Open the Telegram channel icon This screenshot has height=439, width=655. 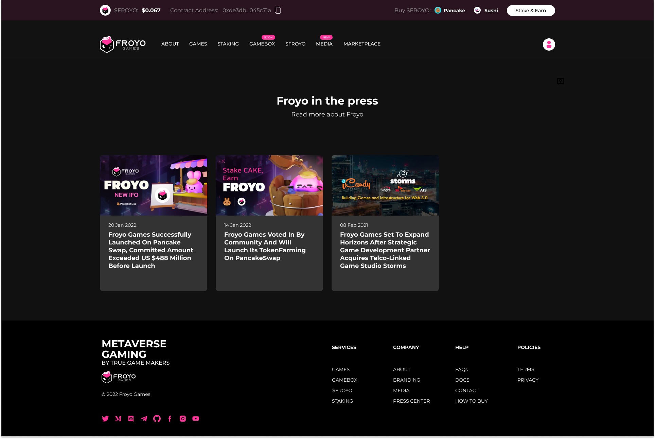[x=144, y=419]
